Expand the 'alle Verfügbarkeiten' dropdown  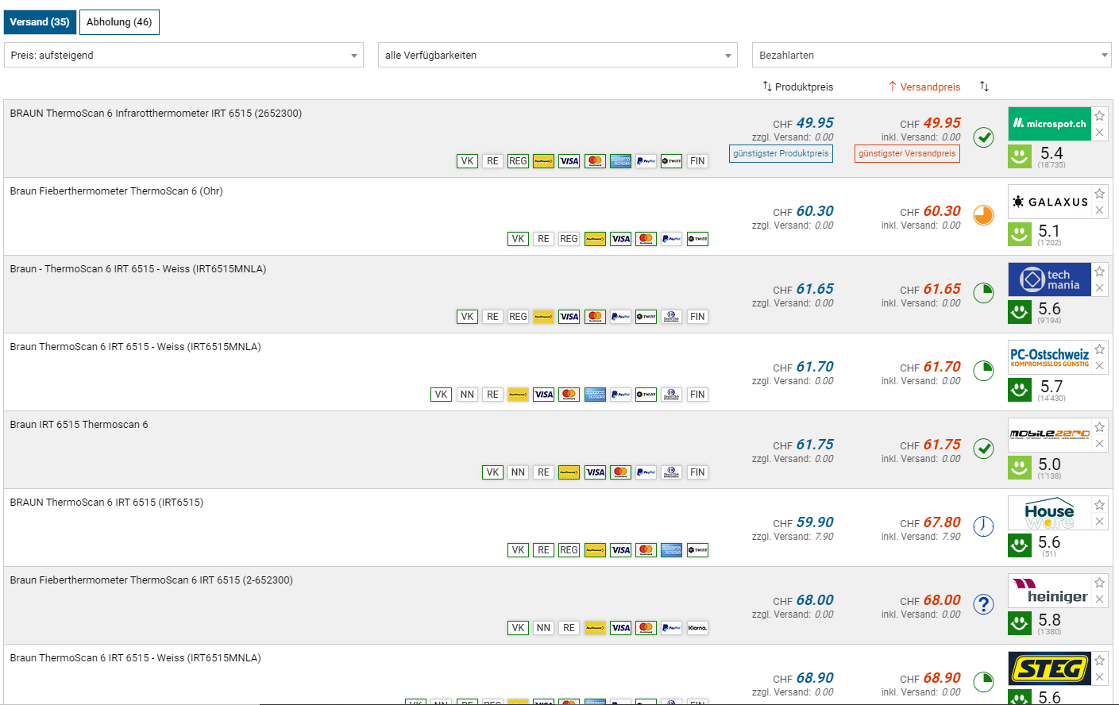point(558,55)
